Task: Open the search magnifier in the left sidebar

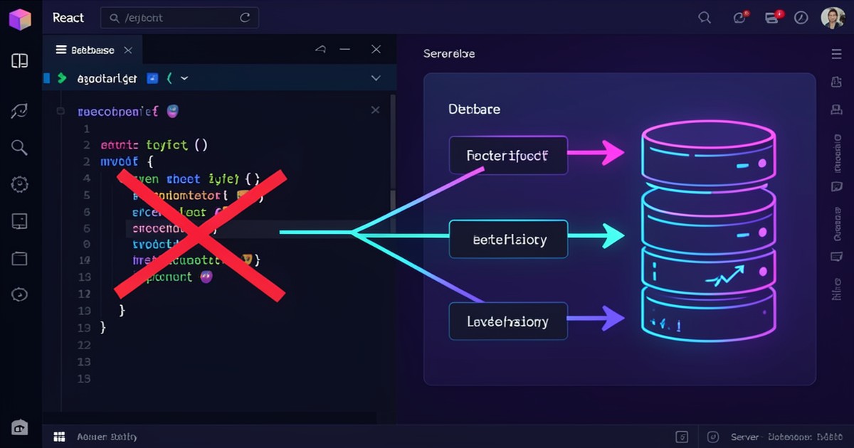Action: click(x=19, y=147)
